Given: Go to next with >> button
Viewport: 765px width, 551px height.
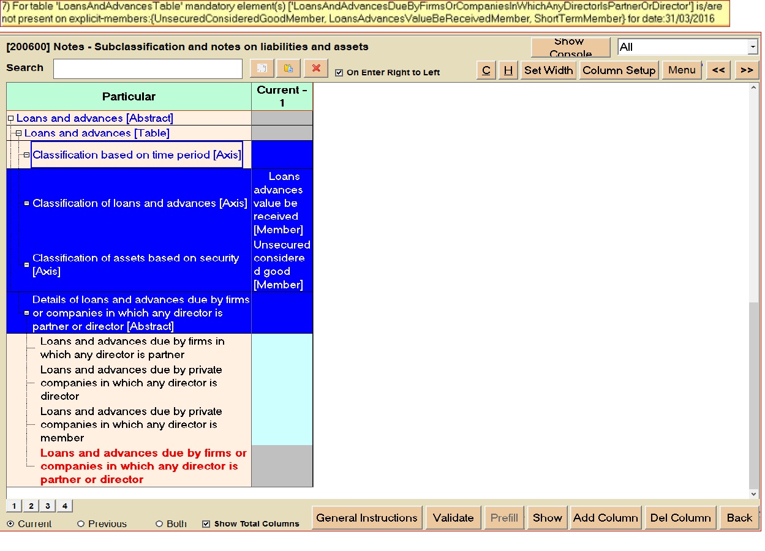Looking at the screenshot, I should (747, 70).
